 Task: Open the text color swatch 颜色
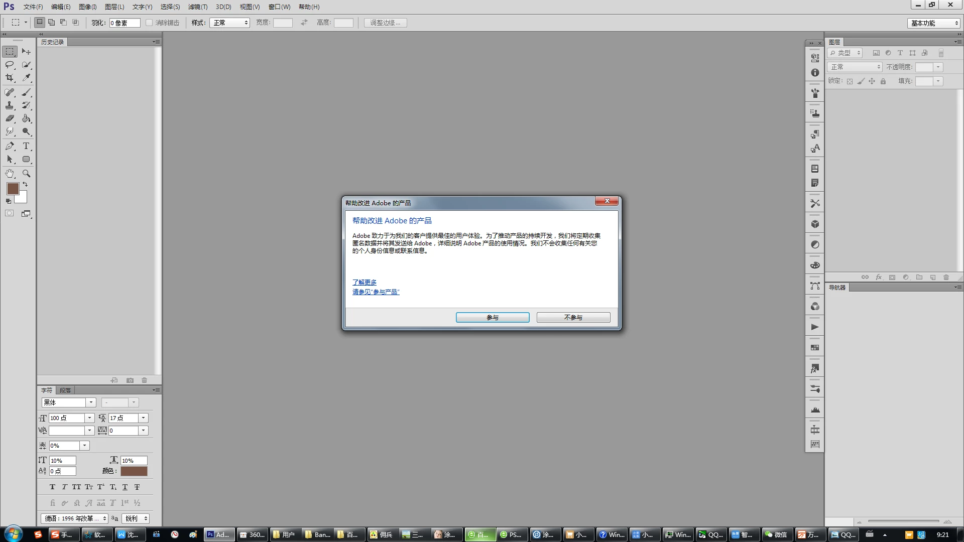pos(134,471)
